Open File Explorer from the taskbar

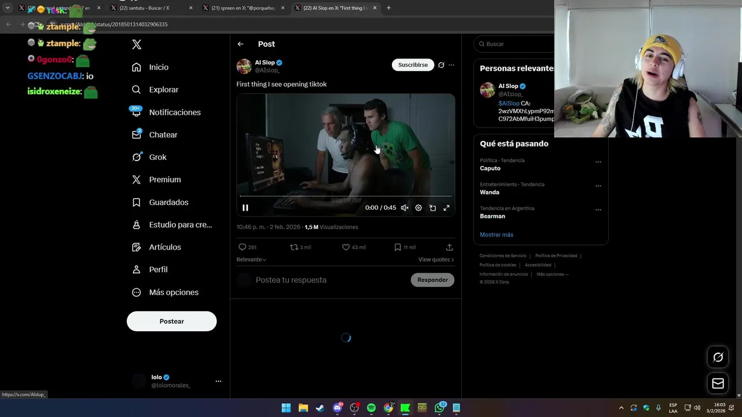click(x=303, y=408)
